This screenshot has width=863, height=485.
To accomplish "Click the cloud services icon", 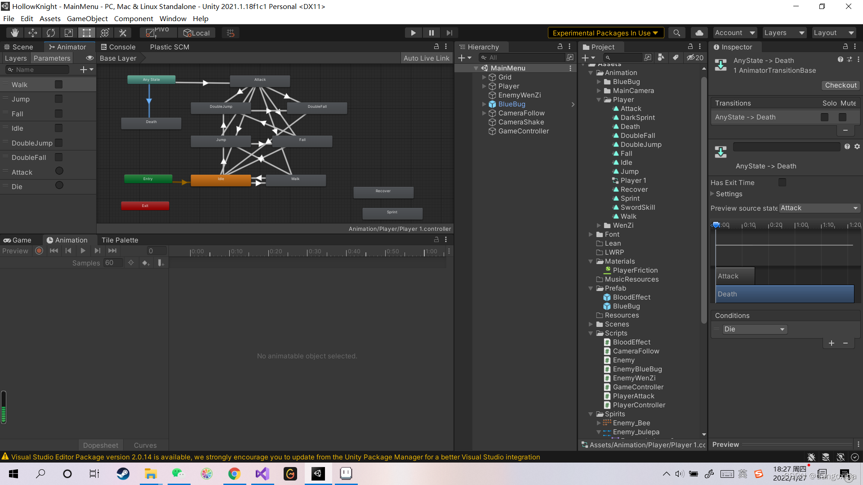I will coord(699,33).
